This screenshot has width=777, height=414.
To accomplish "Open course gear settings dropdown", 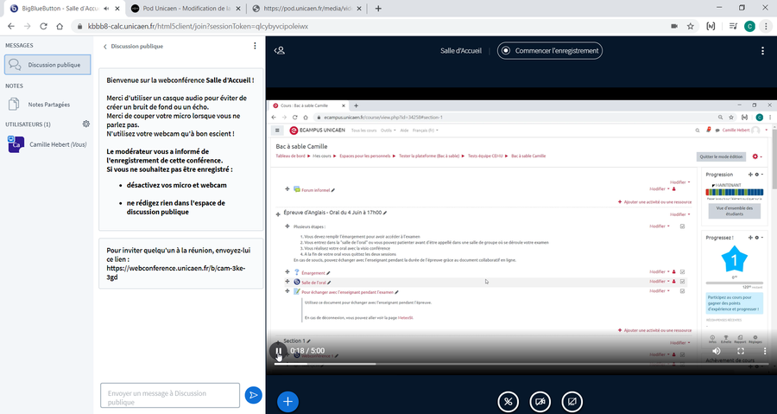I will [756, 156].
